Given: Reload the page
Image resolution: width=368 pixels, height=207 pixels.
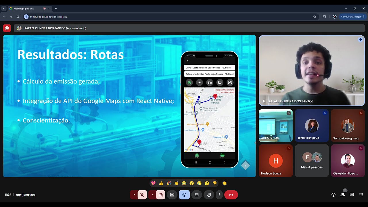Looking at the screenshot, I should [x=18, y=17].
